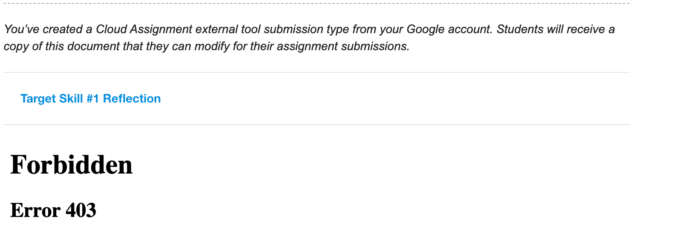
Task: Click the word Target in the blue link
Action: point(38,99)
